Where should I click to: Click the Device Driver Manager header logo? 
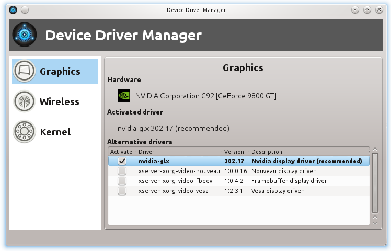pyautogui.click(x=25, y=35)
